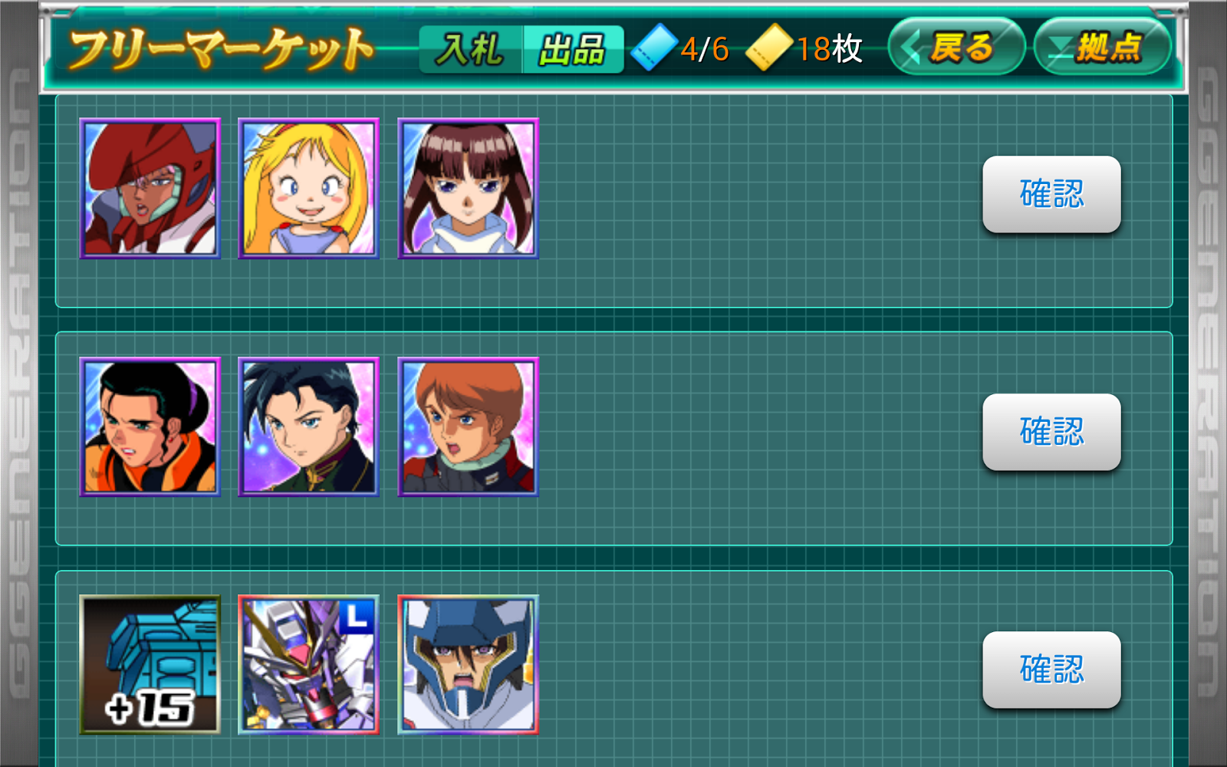Viewport: 1227px width, 767px height.
Task: Select the red-helmeted pilot portrait
Action: (x=150, y=188)
